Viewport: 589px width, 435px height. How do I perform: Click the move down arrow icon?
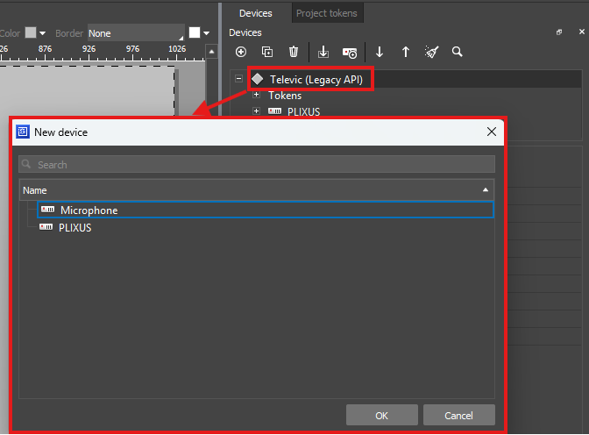[x=380, y=53]
